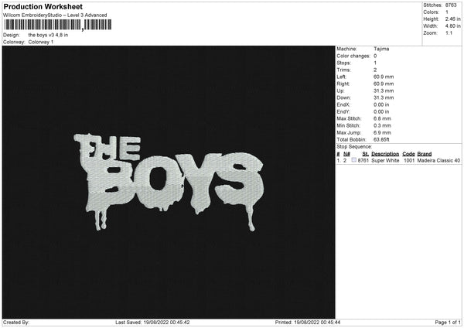Select the St. column header
This screenshot has width=464, height=328.
(365, 154)
